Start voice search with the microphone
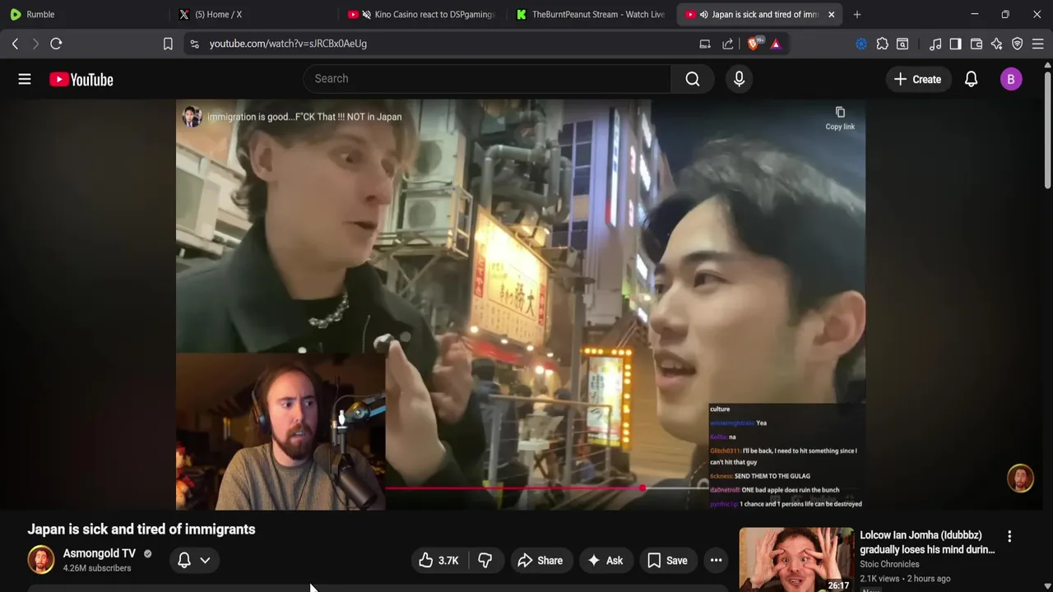Viewport: 1053px width, 592px height. 739,79
